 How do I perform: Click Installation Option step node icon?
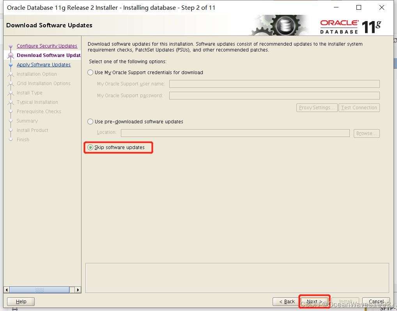tap(11, 74)
